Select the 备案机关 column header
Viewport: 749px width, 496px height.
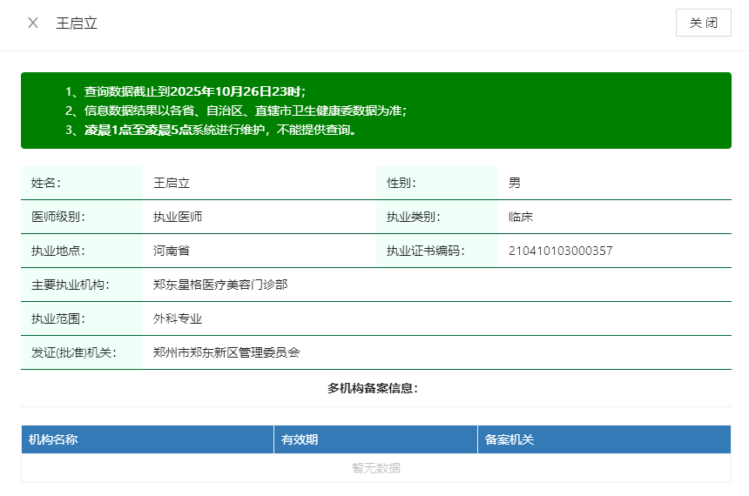pos(509,439)
